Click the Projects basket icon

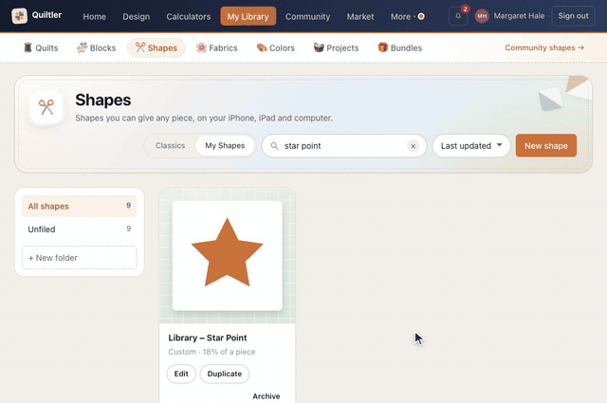(319, 47)
